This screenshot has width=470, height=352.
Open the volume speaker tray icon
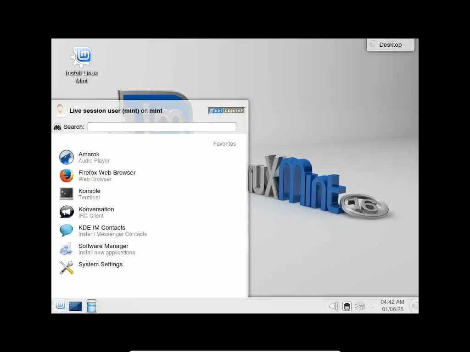pos(333,306)
